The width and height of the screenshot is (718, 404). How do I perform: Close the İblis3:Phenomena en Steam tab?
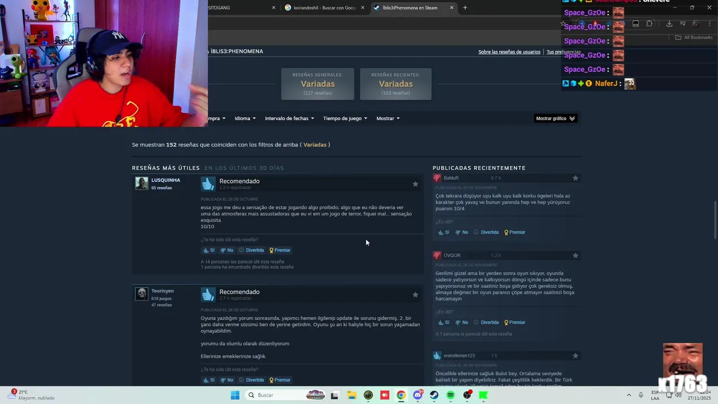tap(452, 8)
